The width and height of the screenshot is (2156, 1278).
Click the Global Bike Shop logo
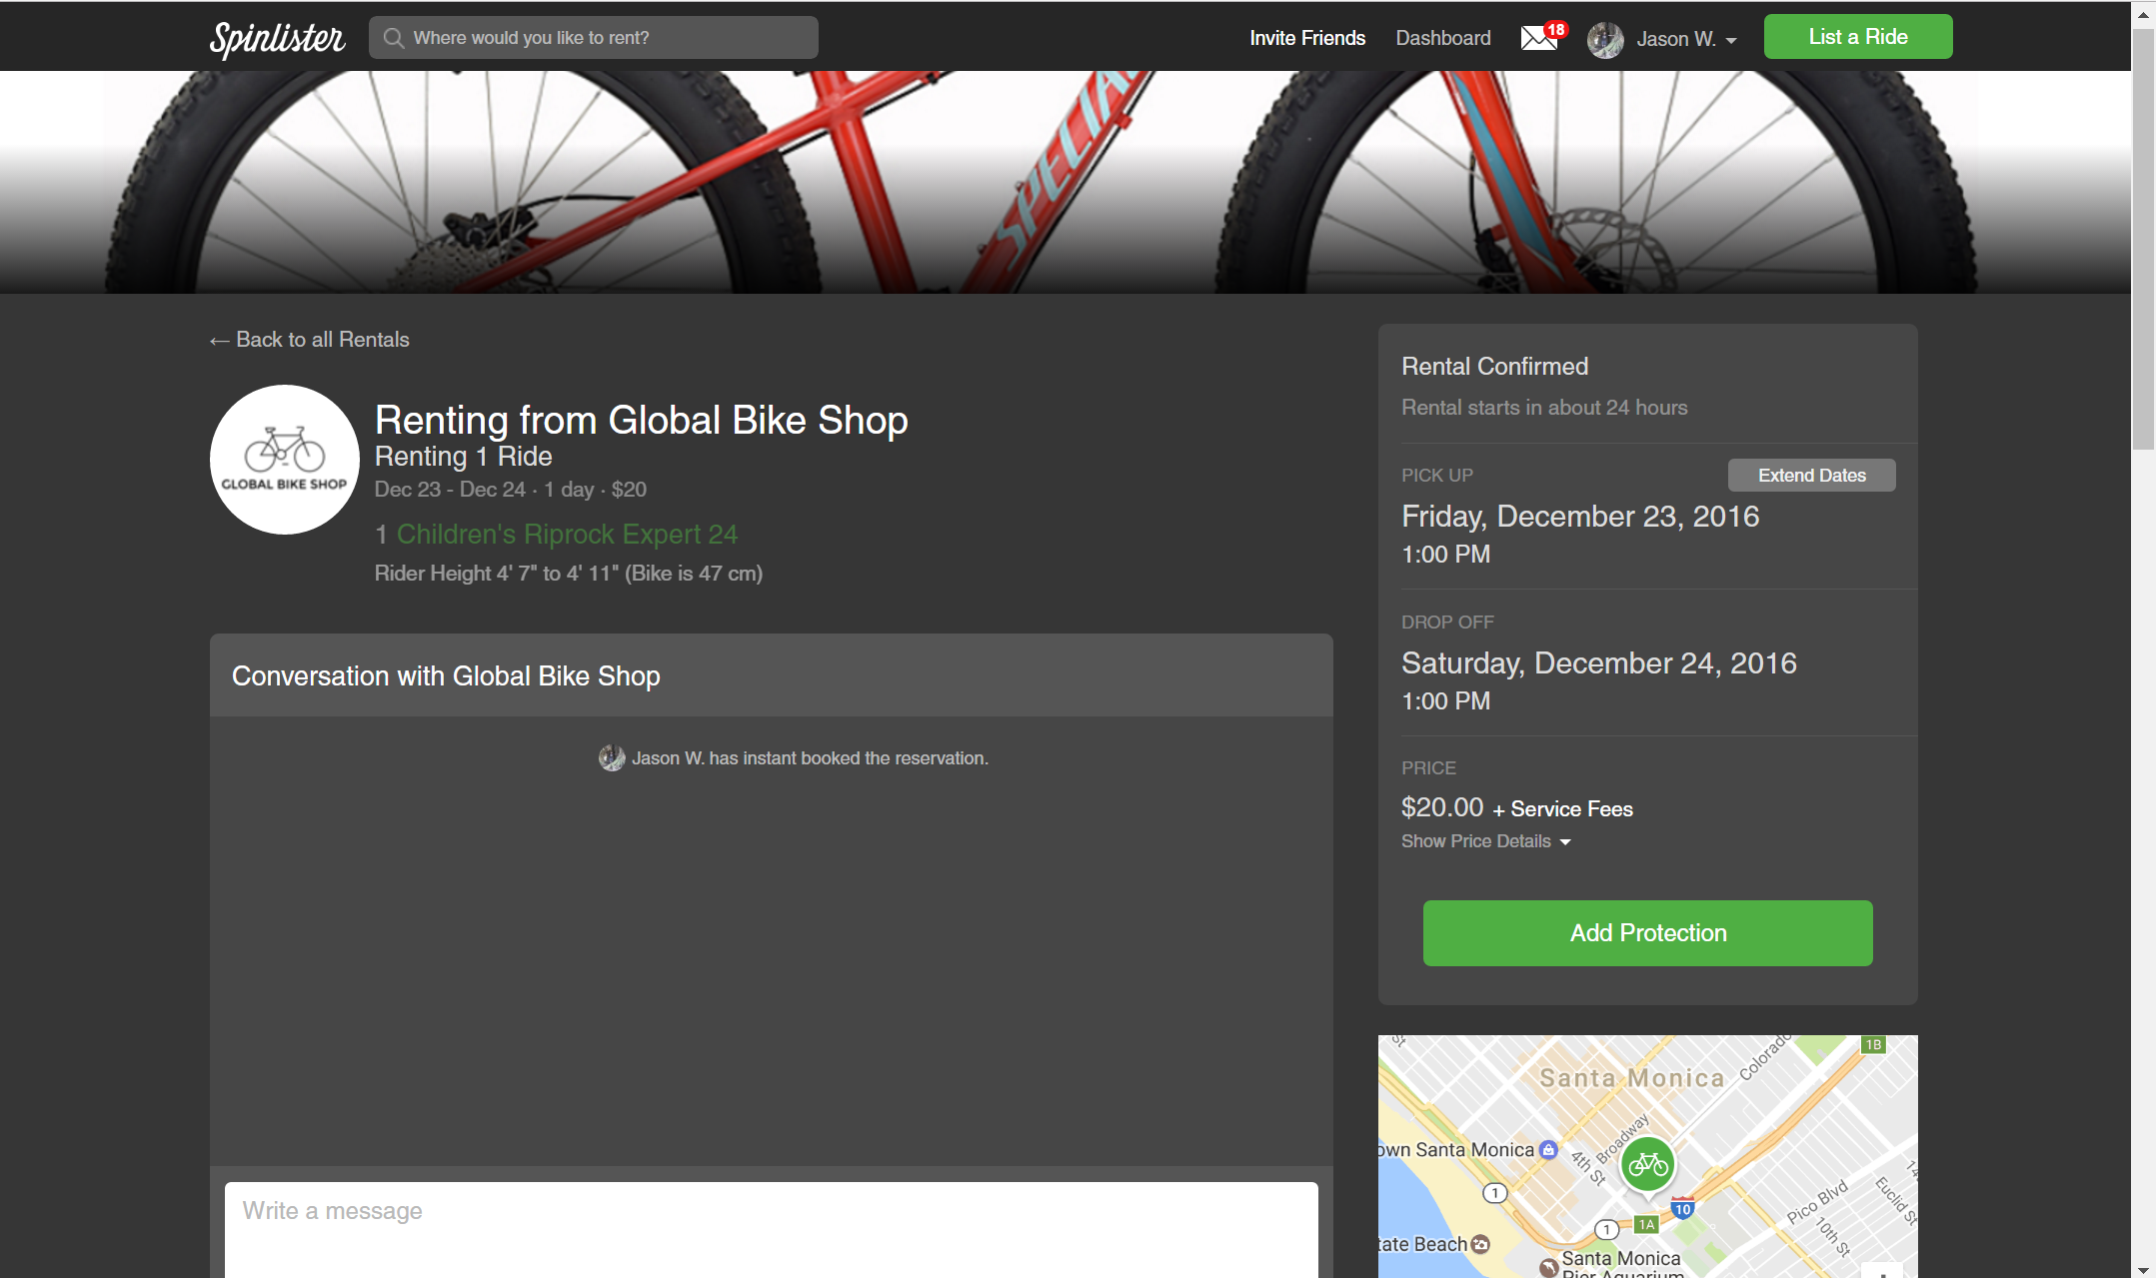point(285,460)
